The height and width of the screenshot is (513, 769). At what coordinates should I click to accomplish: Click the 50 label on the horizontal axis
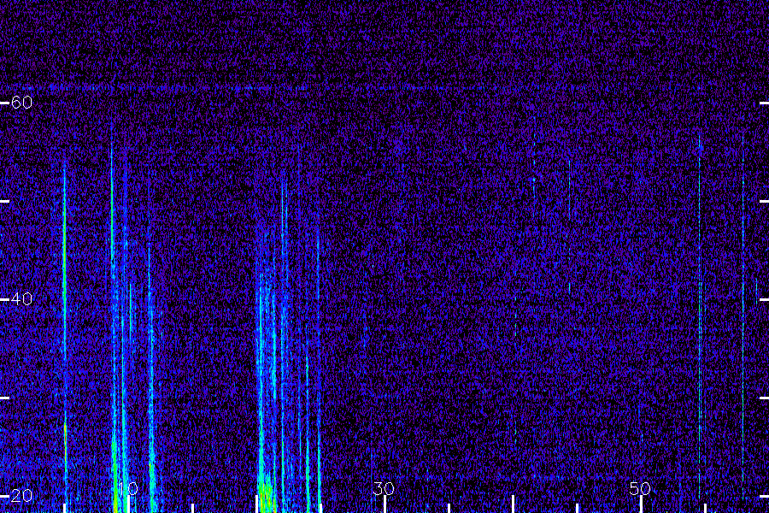point(640,488)
